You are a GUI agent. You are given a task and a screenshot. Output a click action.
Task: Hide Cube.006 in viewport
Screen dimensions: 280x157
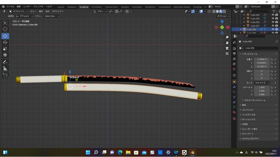coord(273,29)
